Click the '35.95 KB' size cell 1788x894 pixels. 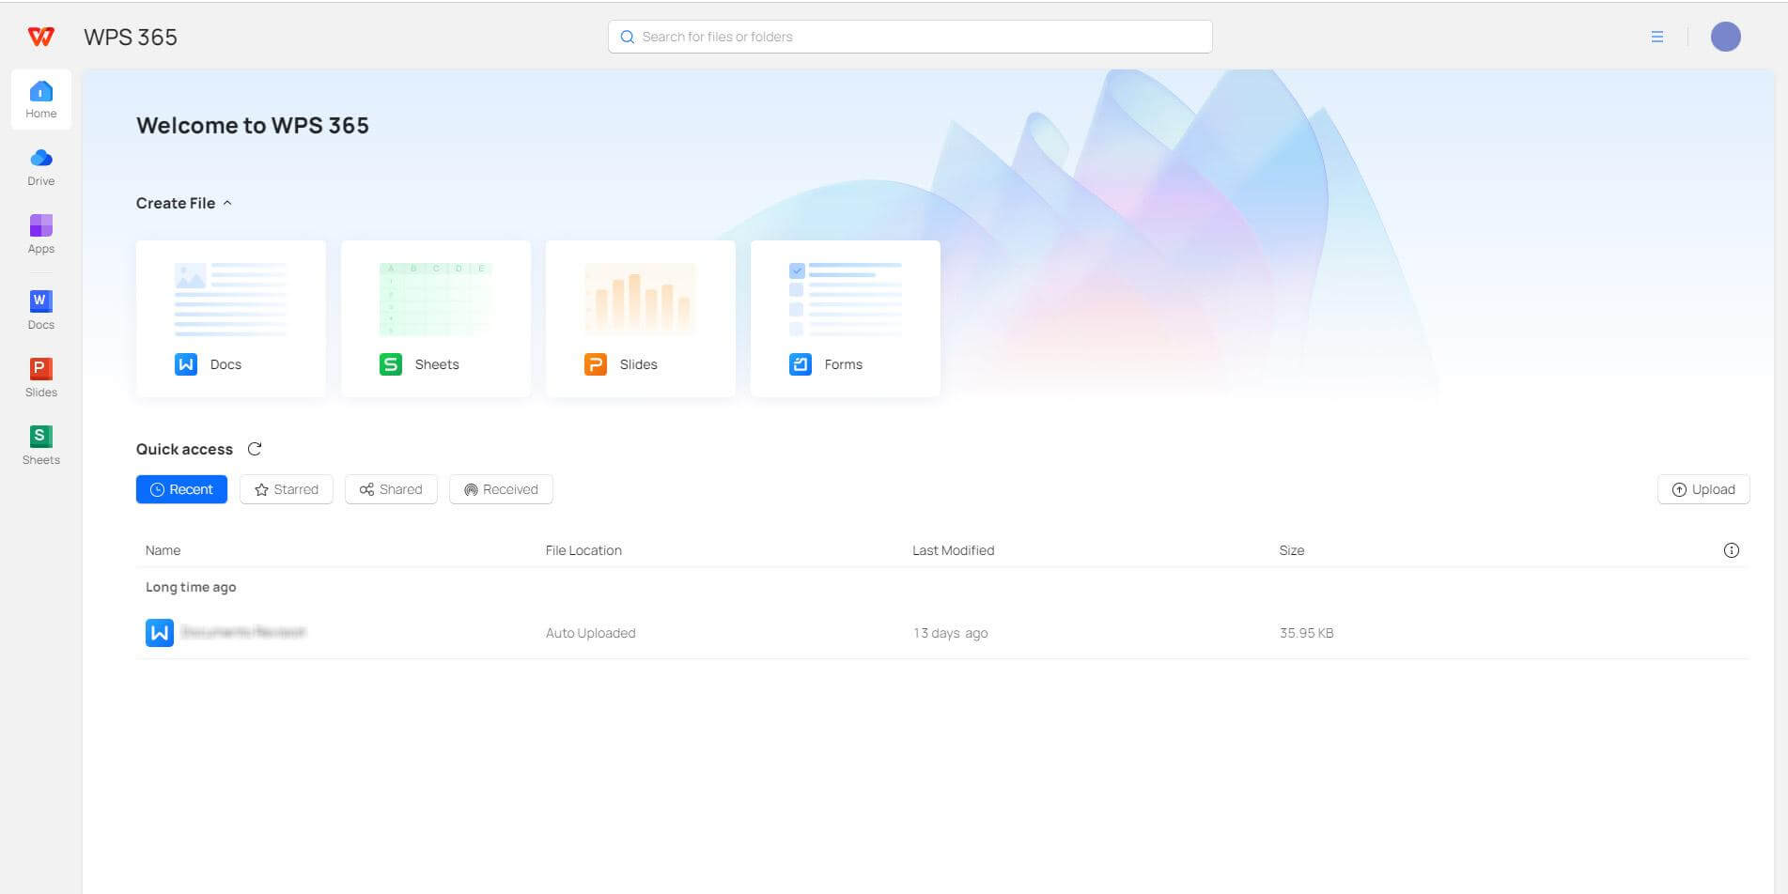pyautogui.click(x=1306, y=633)
